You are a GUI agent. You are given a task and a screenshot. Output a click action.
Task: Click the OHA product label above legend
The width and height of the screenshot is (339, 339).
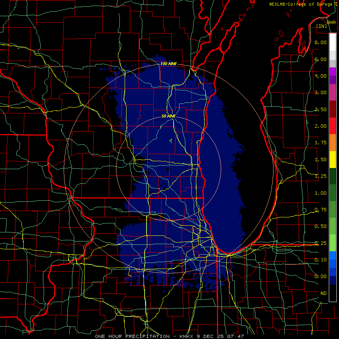point(331,22)
